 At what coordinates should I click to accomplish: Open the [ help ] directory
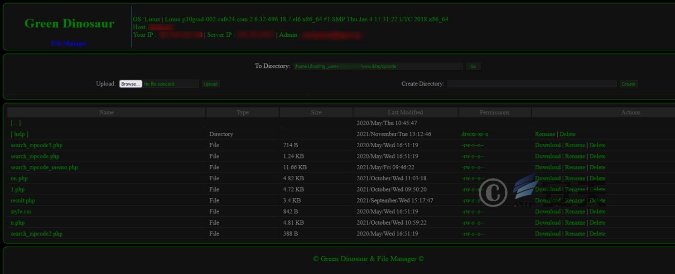19,134
